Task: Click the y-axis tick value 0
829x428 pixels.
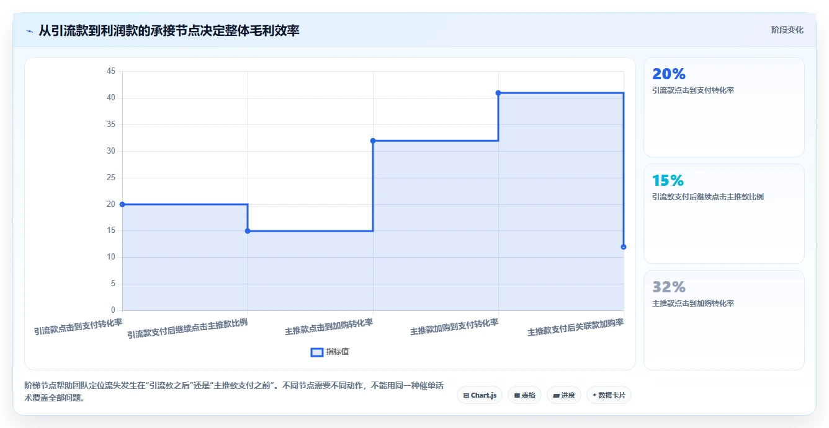Action: tap(113, 310)
